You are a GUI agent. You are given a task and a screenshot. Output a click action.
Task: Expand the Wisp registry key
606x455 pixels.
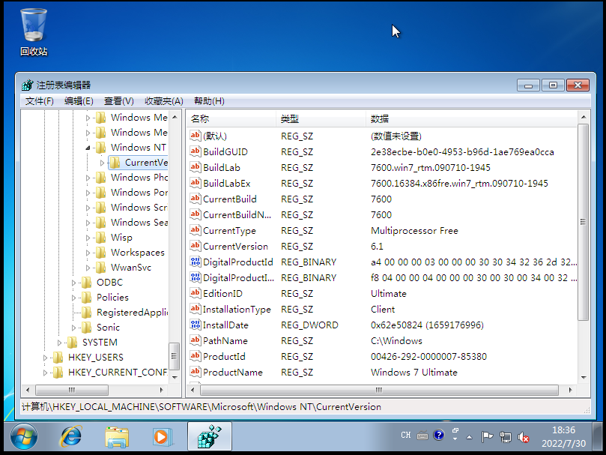88,238
